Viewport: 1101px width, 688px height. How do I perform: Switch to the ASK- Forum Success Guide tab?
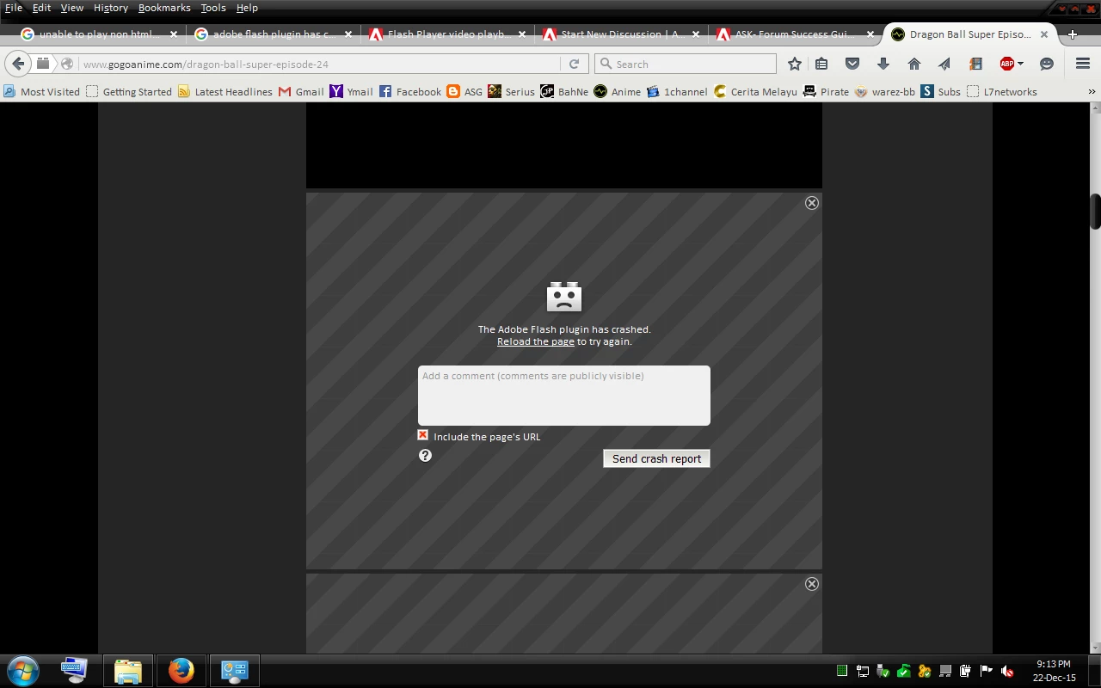796,34
